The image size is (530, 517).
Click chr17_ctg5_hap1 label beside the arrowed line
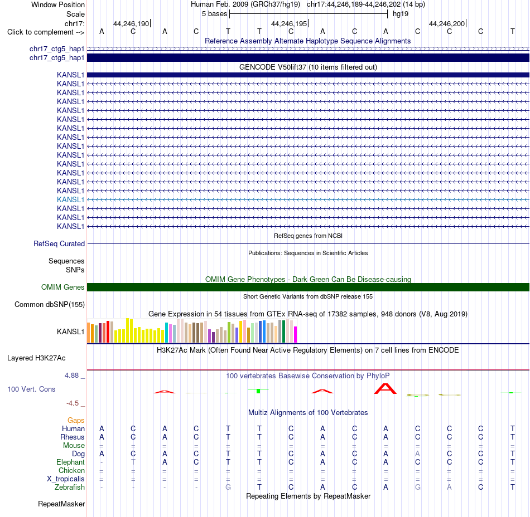click(x=57, y=49)
